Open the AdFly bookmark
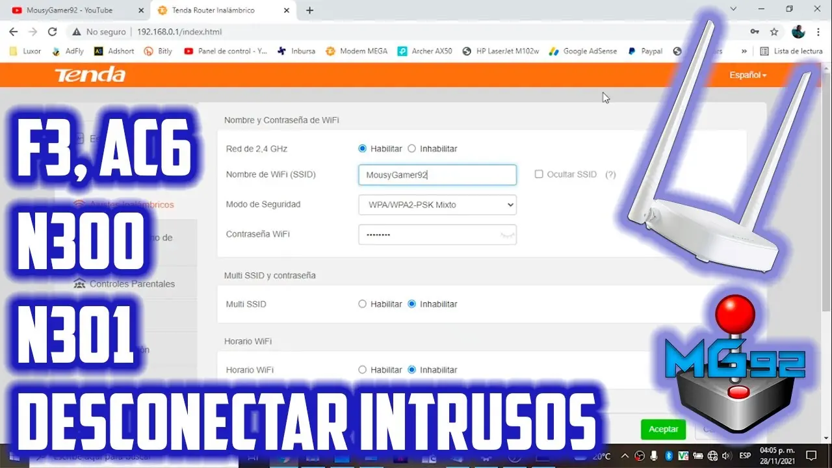Screen dimensions: 832x468 (x=68, y=51)
